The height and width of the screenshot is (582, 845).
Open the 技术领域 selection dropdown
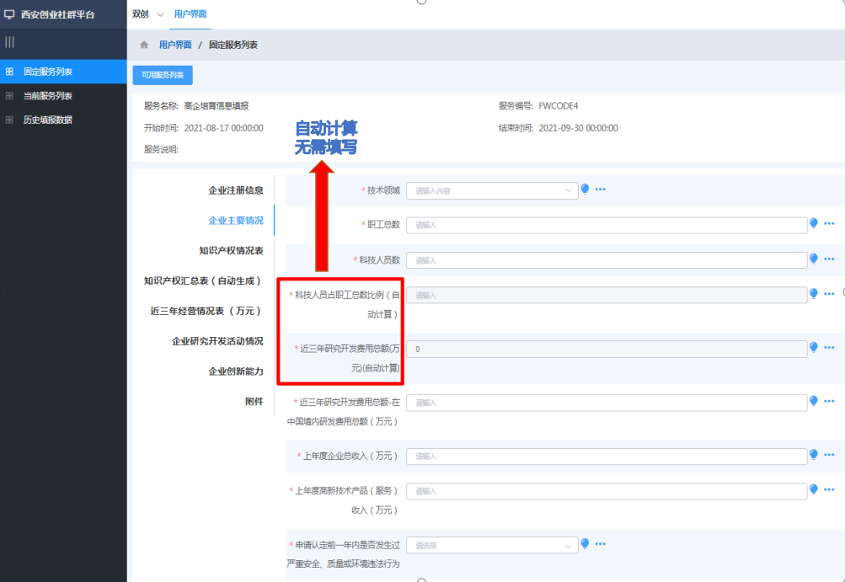(492, 190)
